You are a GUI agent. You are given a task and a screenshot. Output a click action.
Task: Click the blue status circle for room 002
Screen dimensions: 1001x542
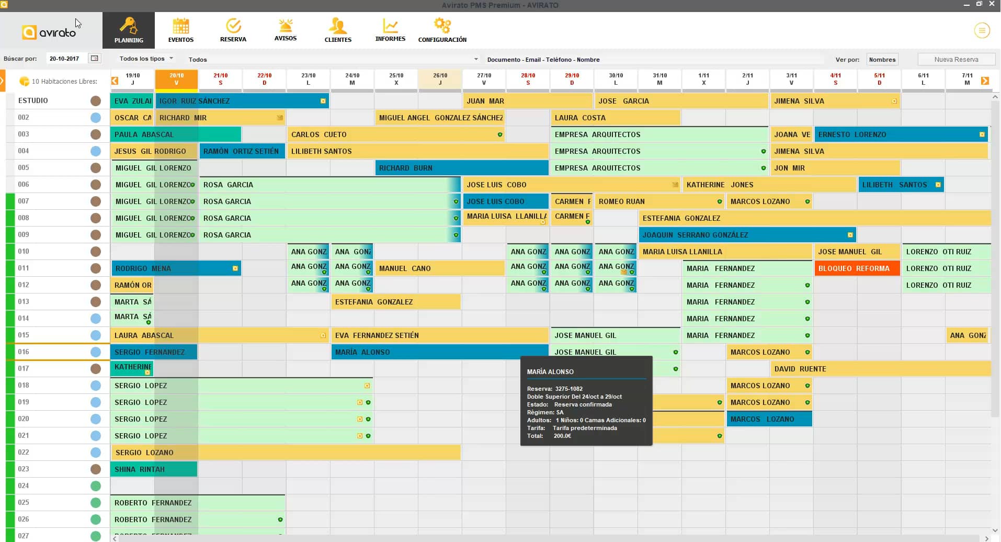pos(96,118)
